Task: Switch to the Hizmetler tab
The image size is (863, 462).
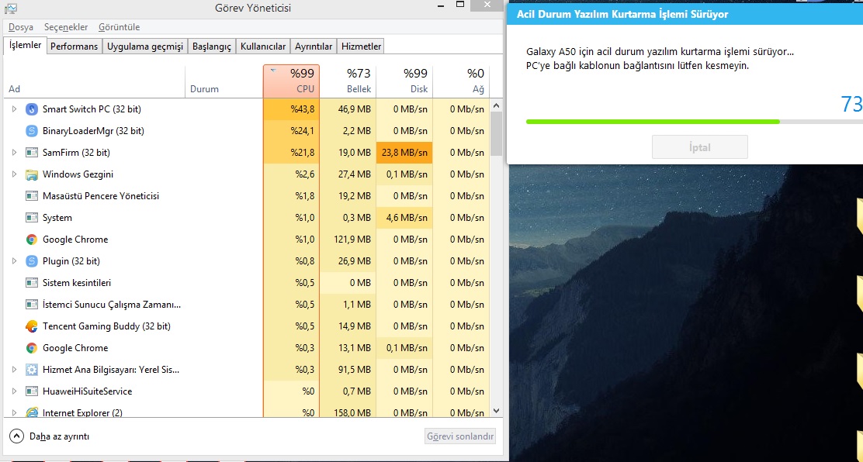Action: click(x=361, y=47)
